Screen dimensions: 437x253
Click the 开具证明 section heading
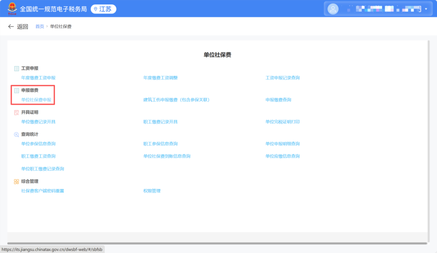pyautogui.click(x=30, y=113)
